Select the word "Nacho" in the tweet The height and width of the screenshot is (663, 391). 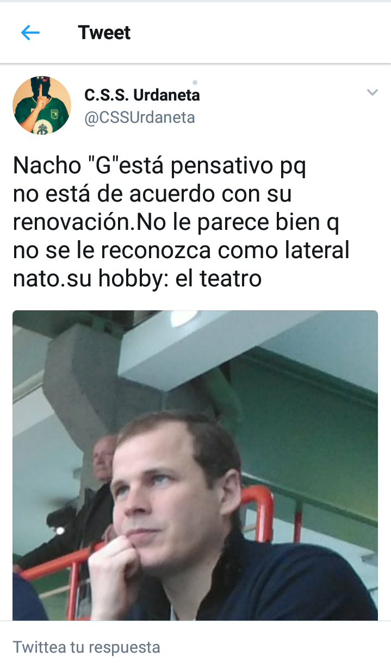(47, 166)
